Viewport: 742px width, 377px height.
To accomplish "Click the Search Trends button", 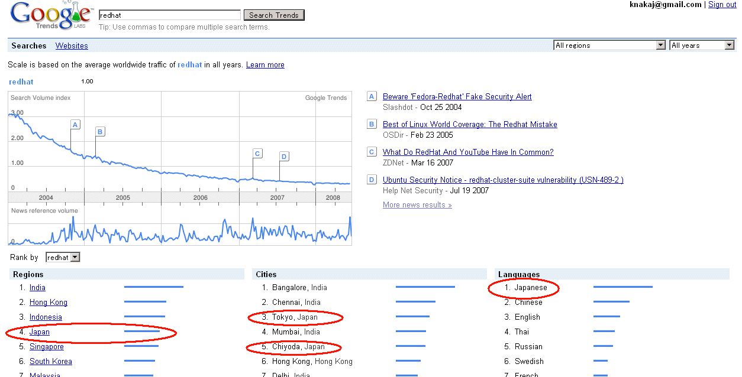I will (275, 15).
